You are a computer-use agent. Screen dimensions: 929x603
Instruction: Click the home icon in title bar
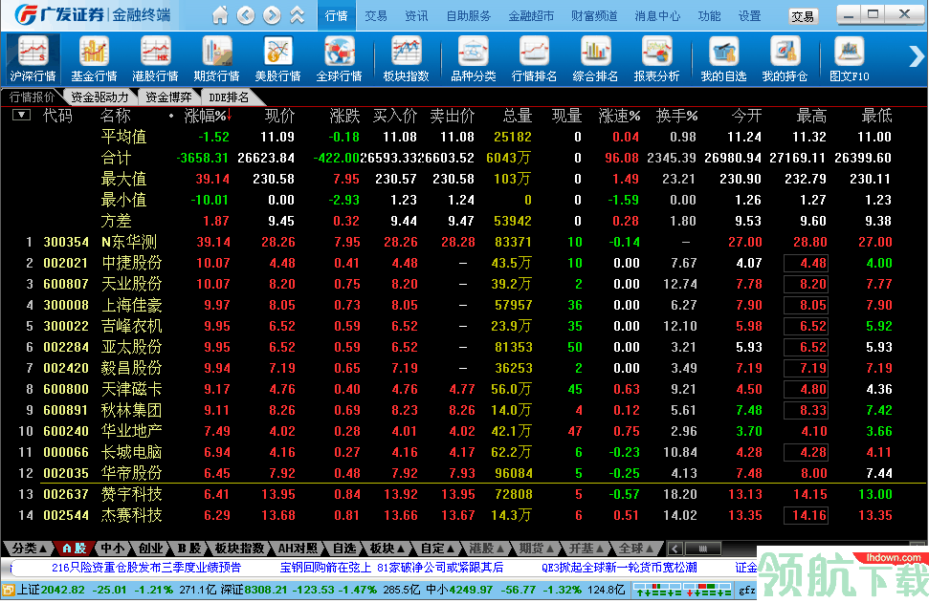tap(220, 15)
